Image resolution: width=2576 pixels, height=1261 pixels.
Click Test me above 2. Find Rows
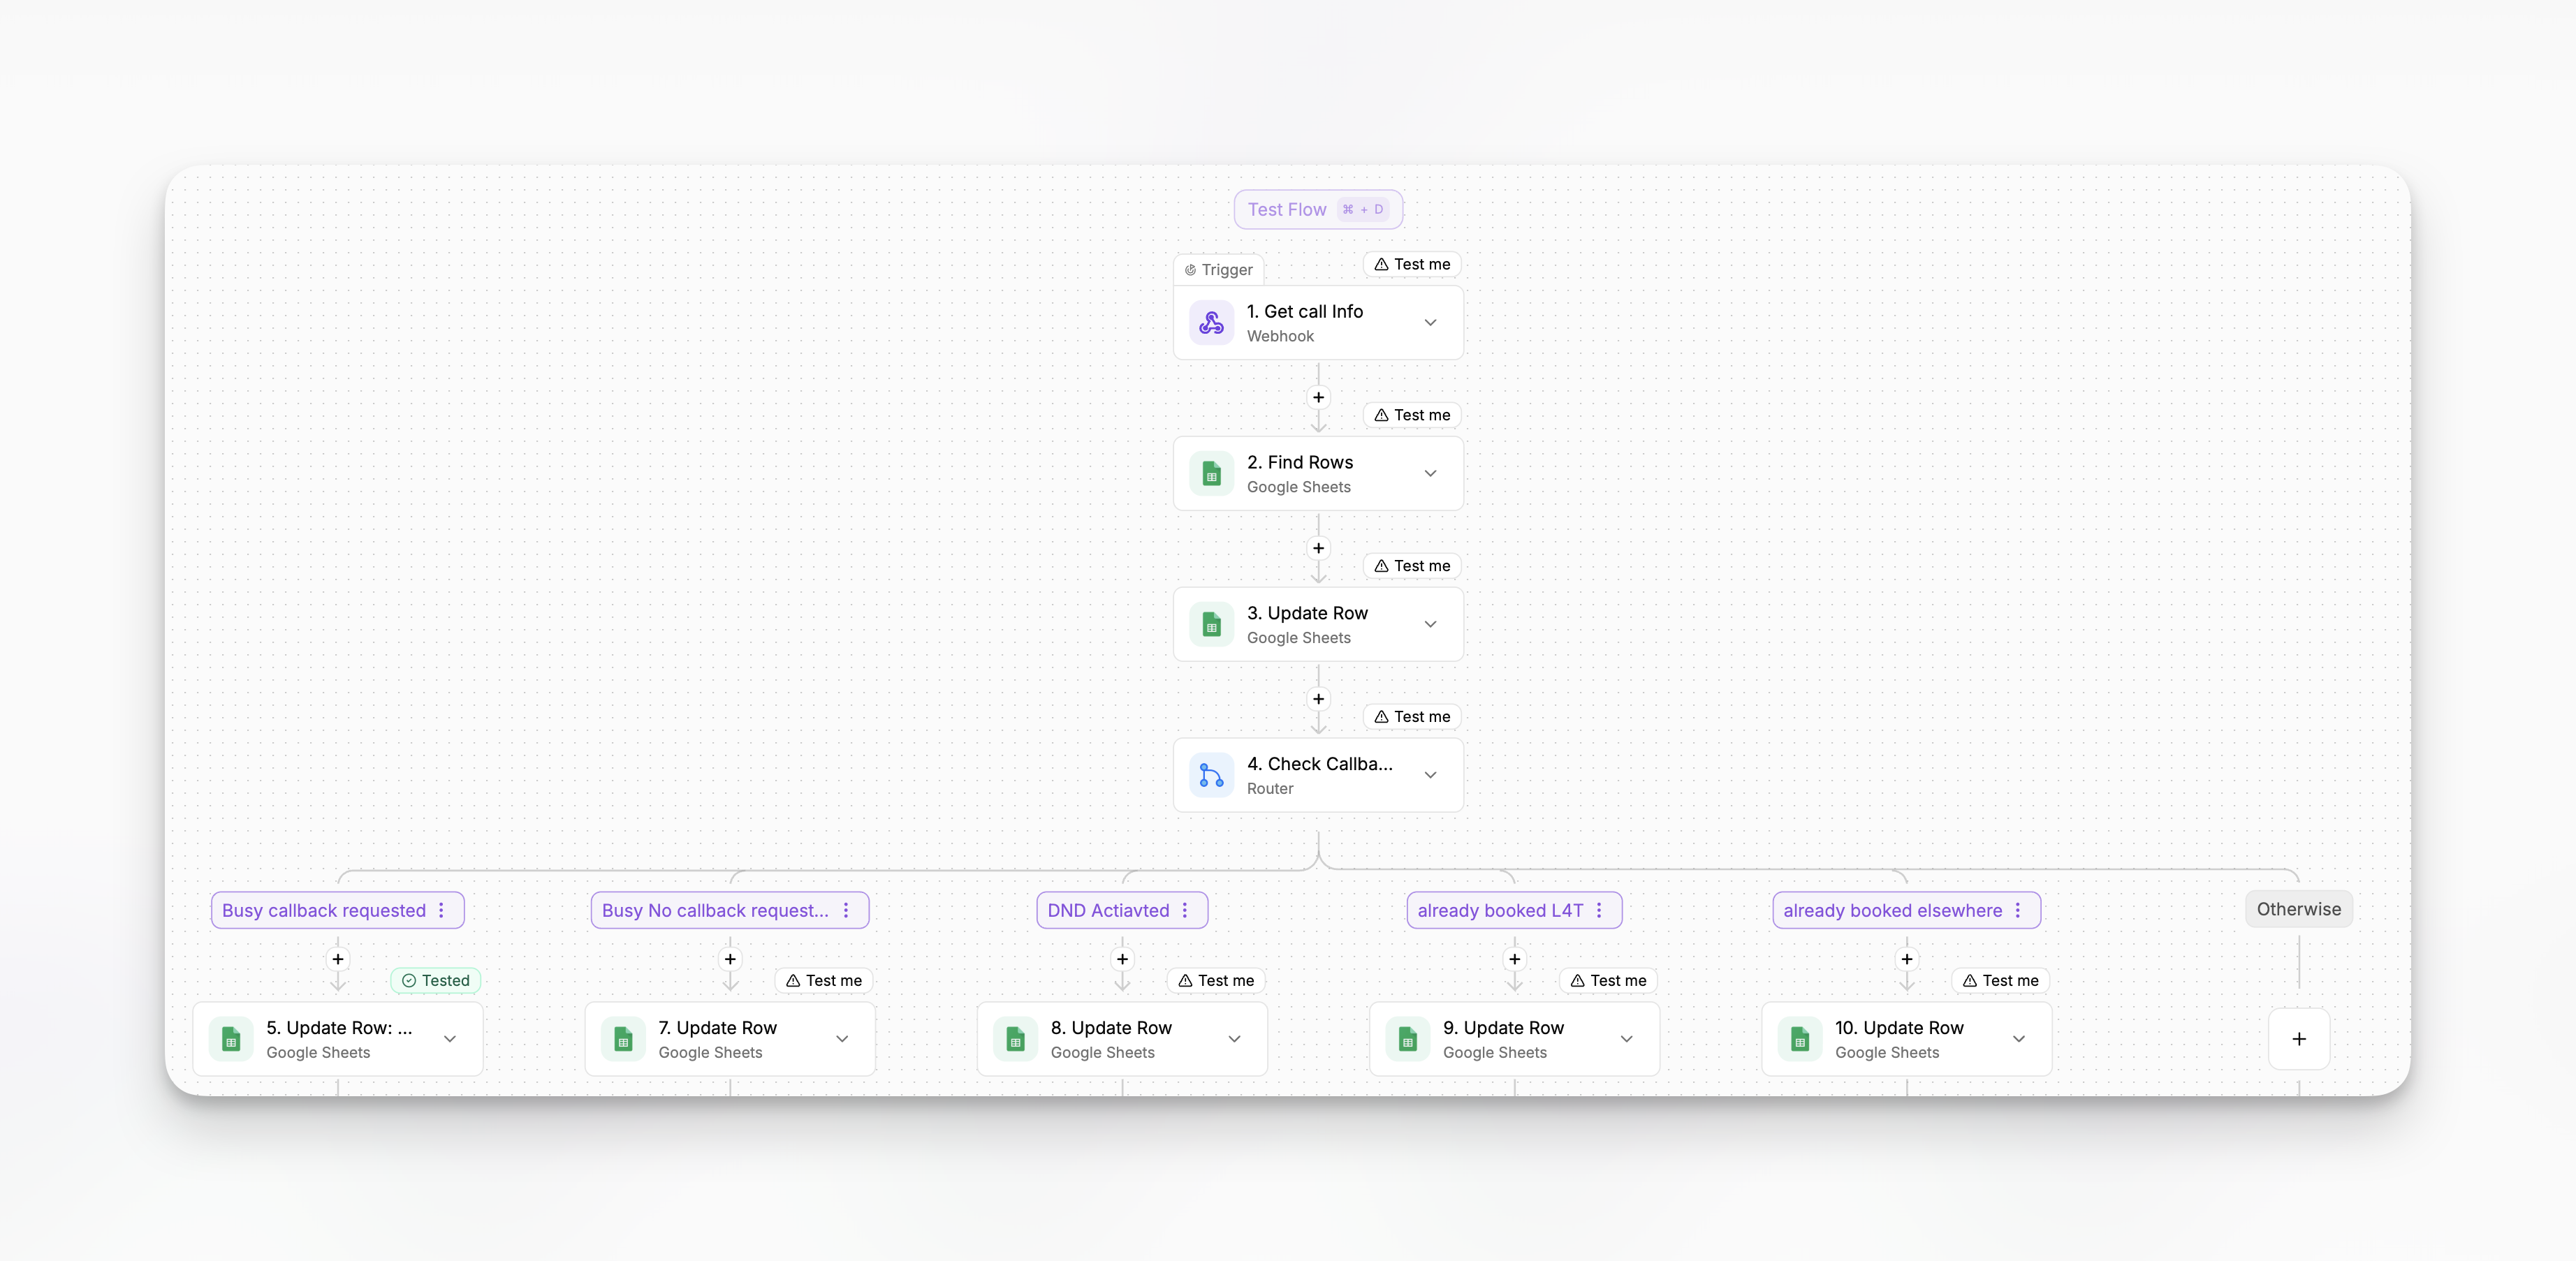(1411, 415)
